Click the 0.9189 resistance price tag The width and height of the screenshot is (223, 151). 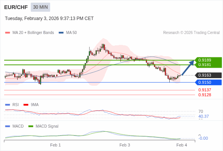click(x=208, y=60)
